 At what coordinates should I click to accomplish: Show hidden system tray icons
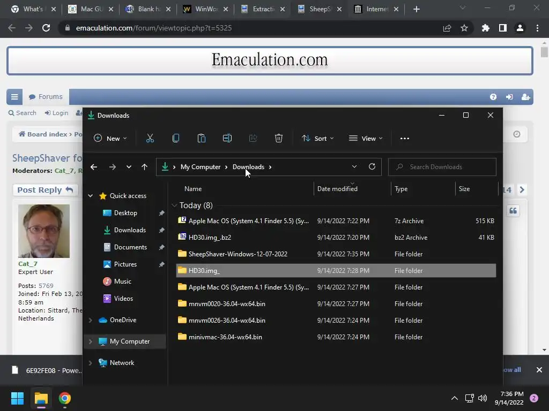click(455, 398)
